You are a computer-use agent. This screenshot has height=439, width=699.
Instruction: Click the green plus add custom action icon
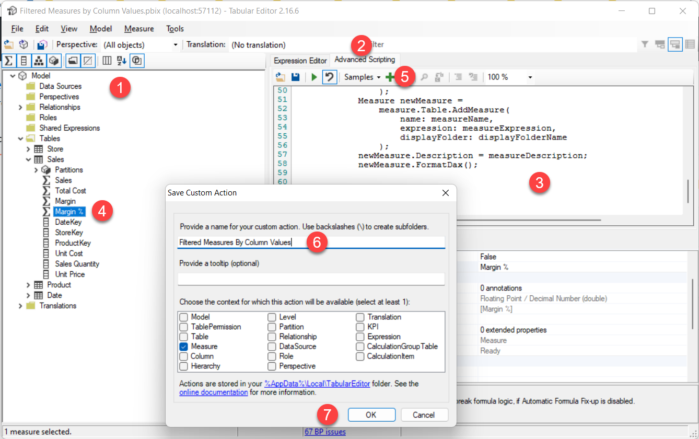[x=390, y=77]
